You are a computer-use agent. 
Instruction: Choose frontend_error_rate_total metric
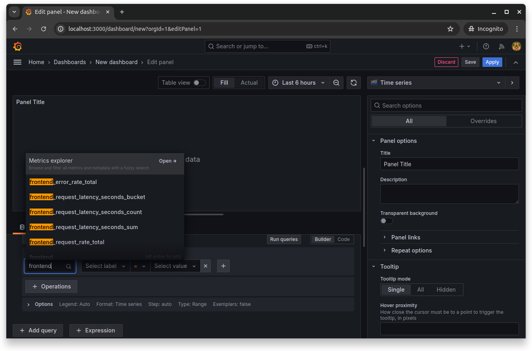tap(105, 182)
